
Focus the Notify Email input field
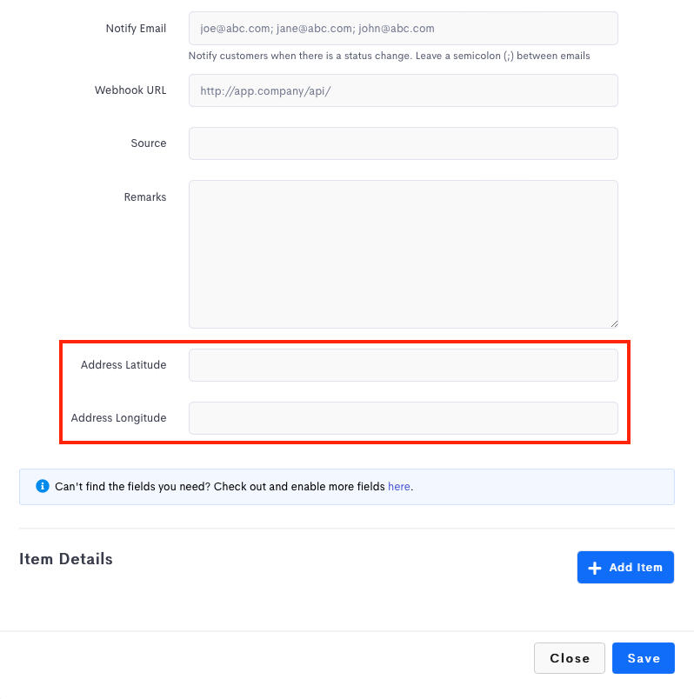[x=403, y=29]
